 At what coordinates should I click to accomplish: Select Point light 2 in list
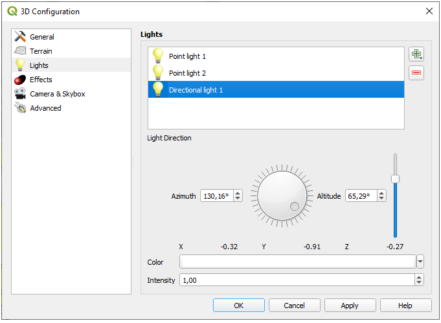pyautogui.click(x=187, y=73)
